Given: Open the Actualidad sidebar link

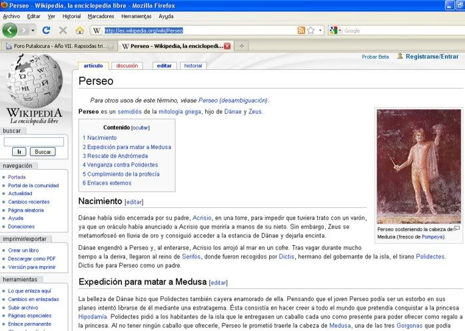Looking at the screenshot, I should click(x=20, y=193).
